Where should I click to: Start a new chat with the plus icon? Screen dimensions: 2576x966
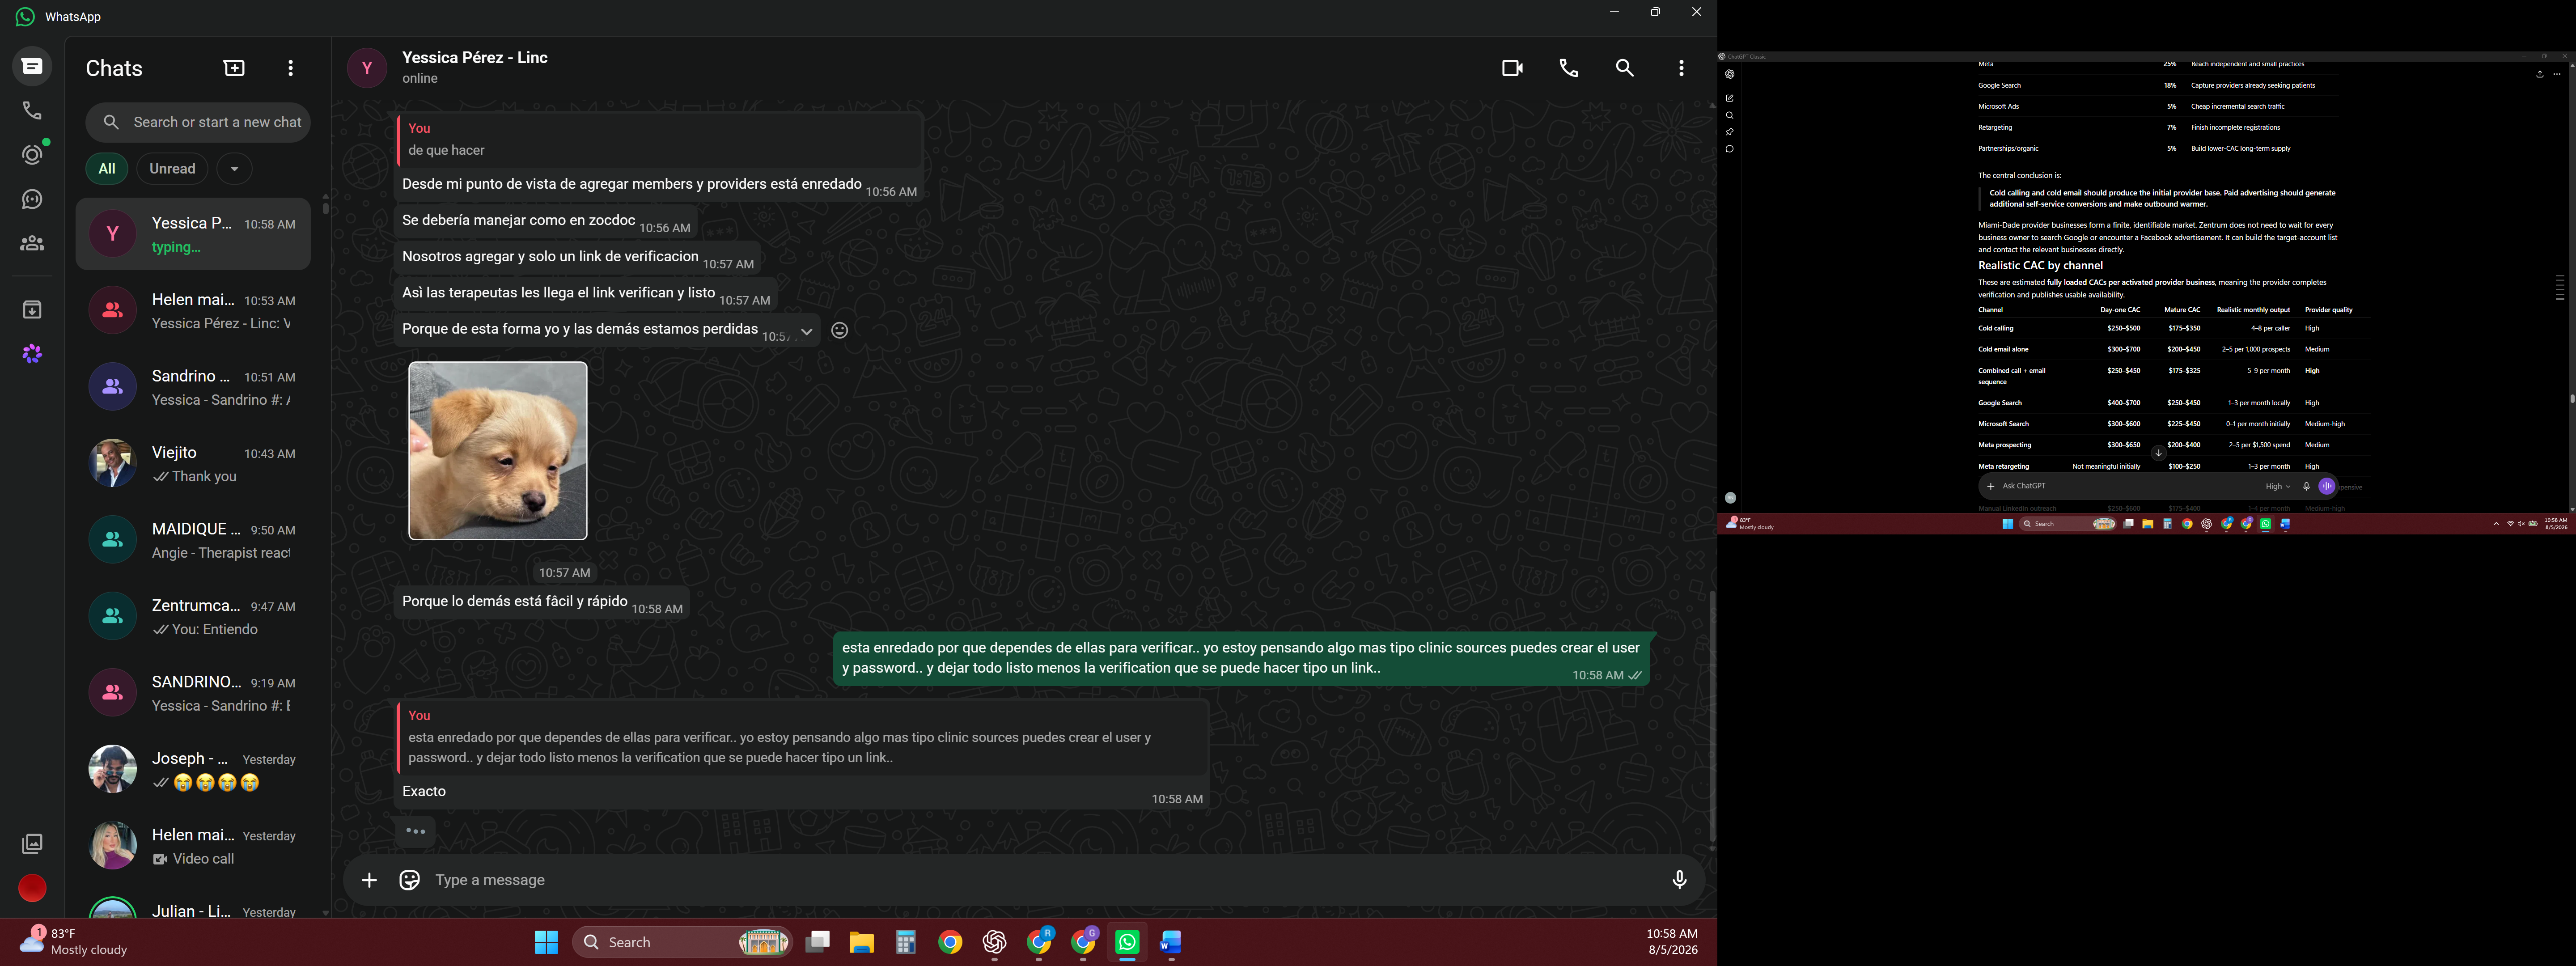point(234,68)
